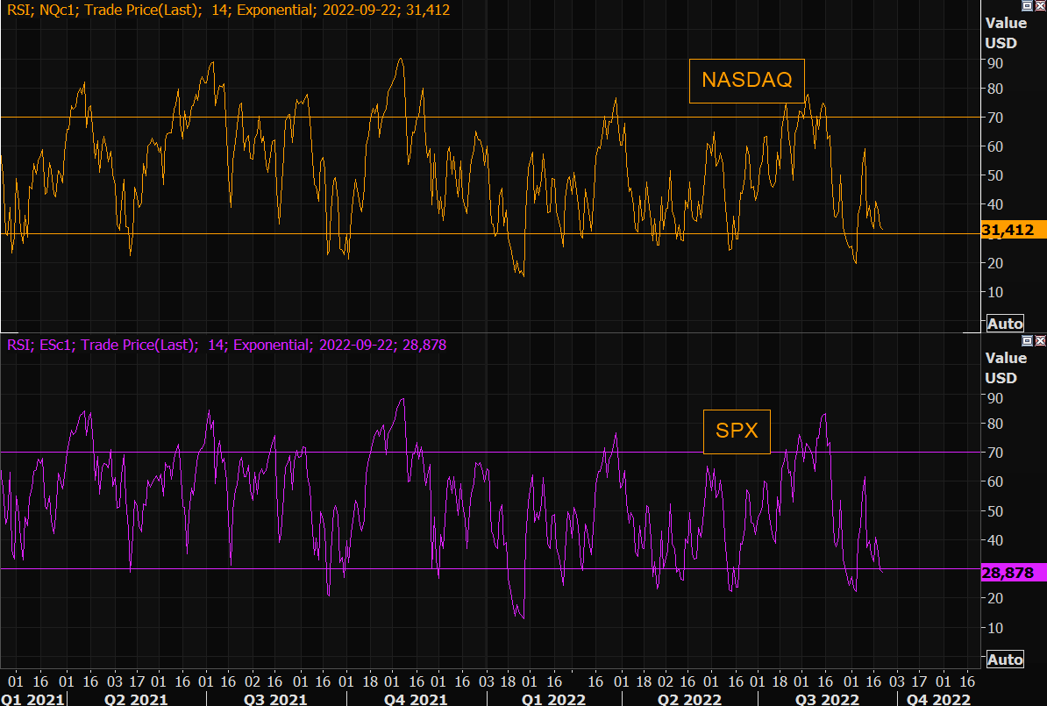Select Q4 2022 on the time axis

click(938, 699)
